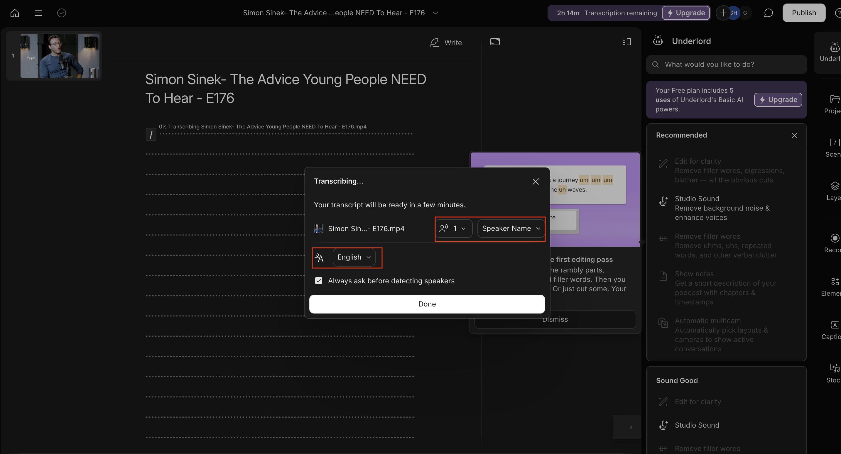Click the plus icon to add collaborator
Viewport: 841px width, 454px height.
723,13
